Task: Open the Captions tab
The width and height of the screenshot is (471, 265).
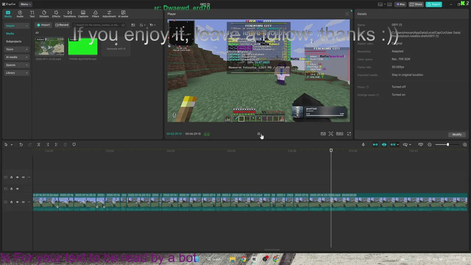Action: [83, 14]
